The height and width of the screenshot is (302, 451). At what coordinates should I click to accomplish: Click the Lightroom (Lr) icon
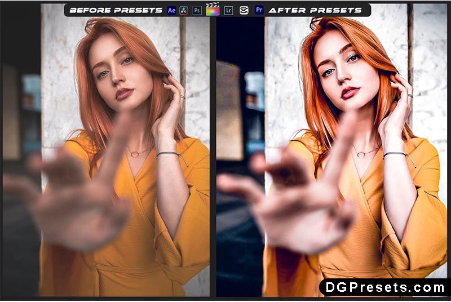(229, 11)
